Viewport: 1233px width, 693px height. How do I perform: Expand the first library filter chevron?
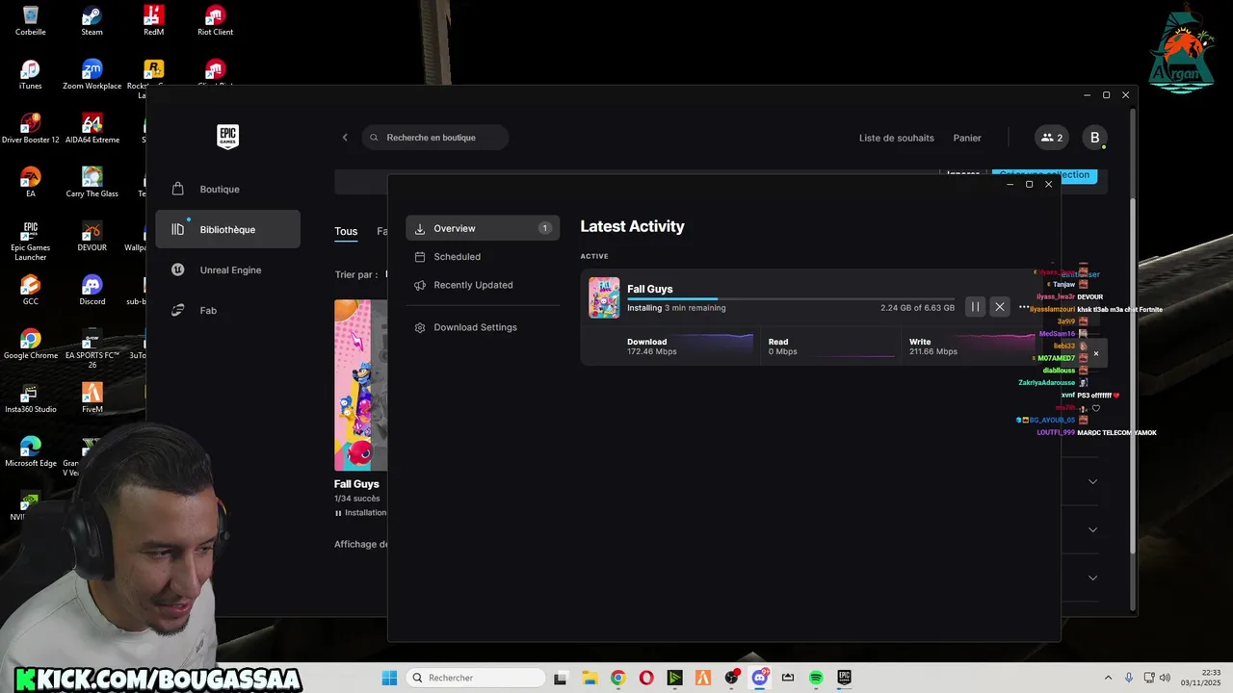1092,481
